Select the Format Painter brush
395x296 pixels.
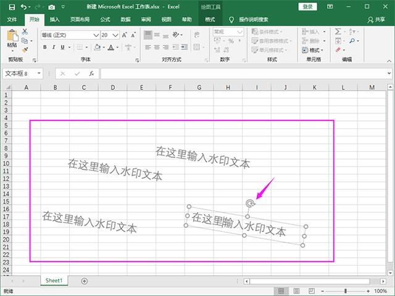[x=25, y=50]
